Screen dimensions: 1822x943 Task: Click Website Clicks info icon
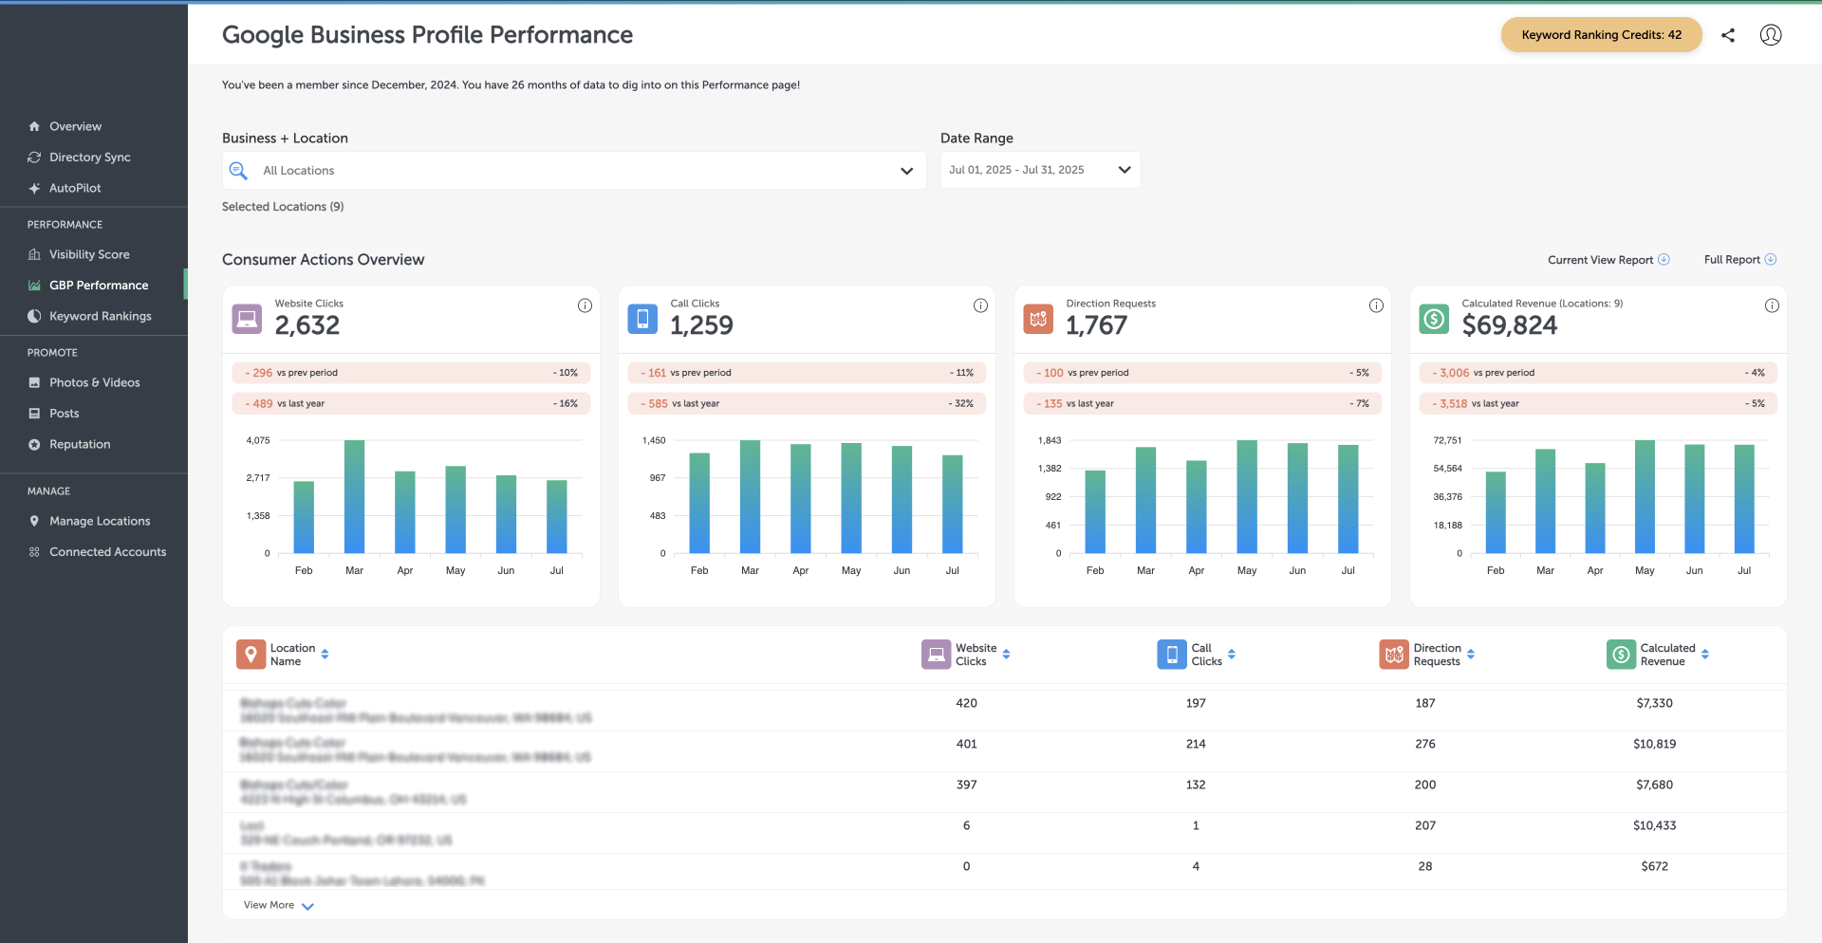pyautogui.click(x=585, y=305)
